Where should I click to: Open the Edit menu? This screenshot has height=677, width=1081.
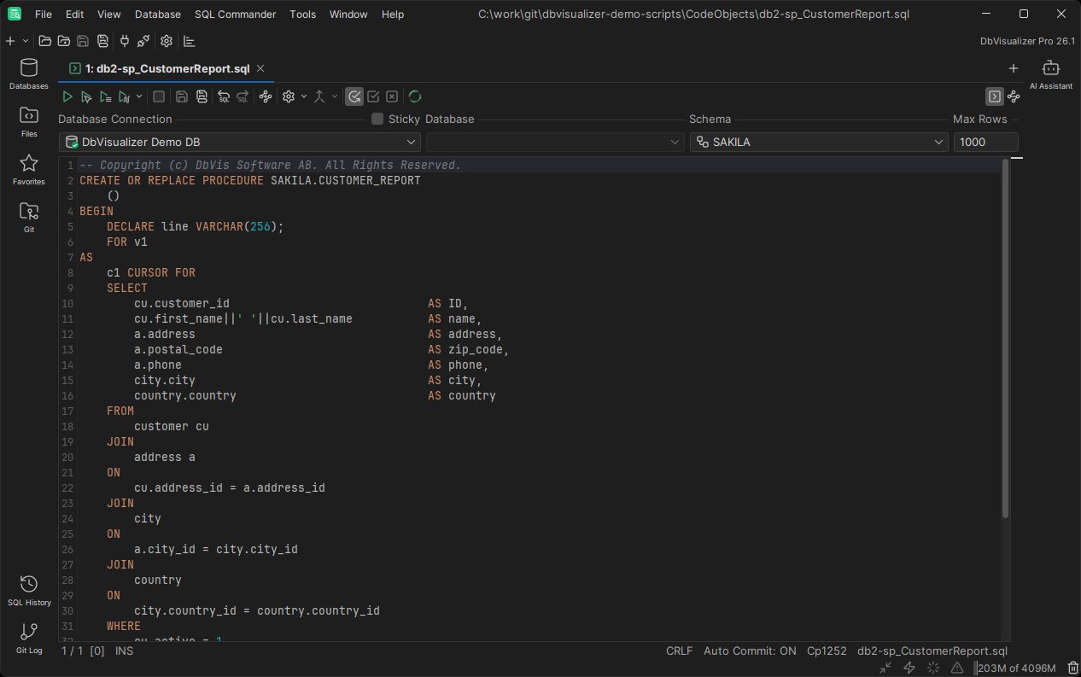point(75,15)
